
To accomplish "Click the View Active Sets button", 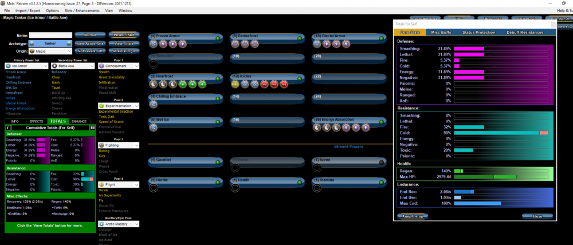I will [89, 44].
